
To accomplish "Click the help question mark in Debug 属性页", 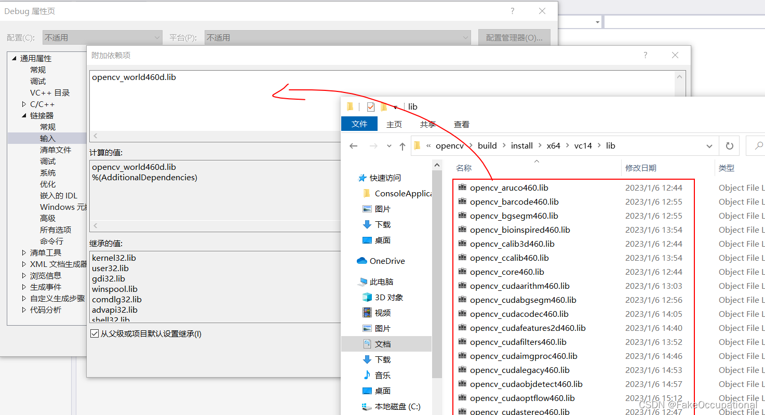I will 513,11.
